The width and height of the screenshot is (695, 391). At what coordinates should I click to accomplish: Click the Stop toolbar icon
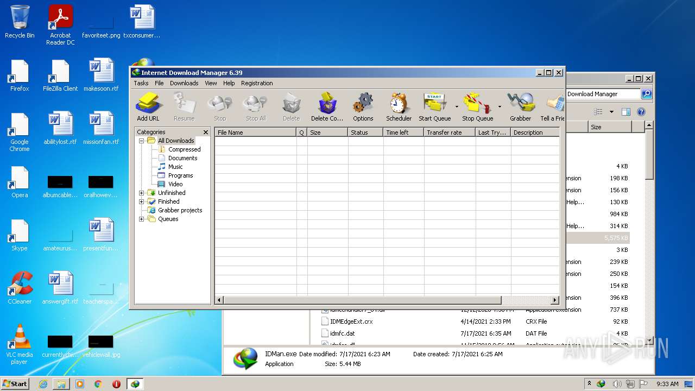220,107
